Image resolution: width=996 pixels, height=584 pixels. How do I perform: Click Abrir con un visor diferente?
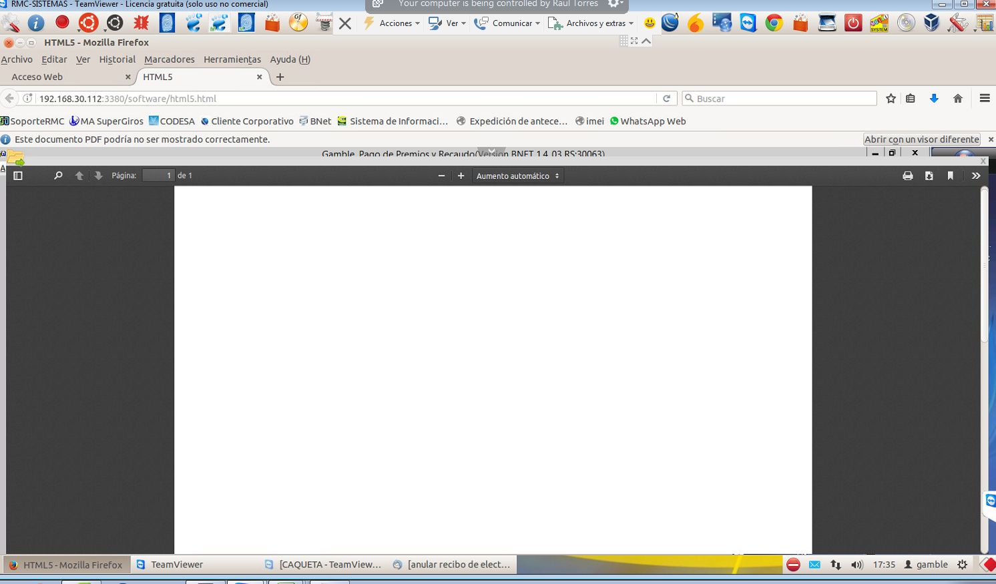921,139
